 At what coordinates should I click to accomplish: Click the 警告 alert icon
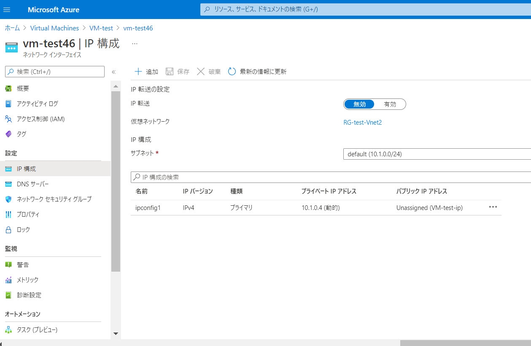click(8, 265)
